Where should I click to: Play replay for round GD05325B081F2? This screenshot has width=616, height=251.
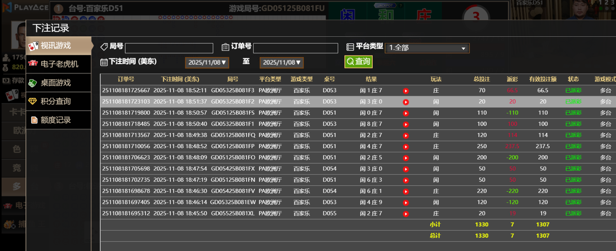tap(406, 102)
